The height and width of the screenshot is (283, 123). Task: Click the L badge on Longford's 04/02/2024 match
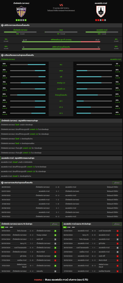[x=117, y=266]
